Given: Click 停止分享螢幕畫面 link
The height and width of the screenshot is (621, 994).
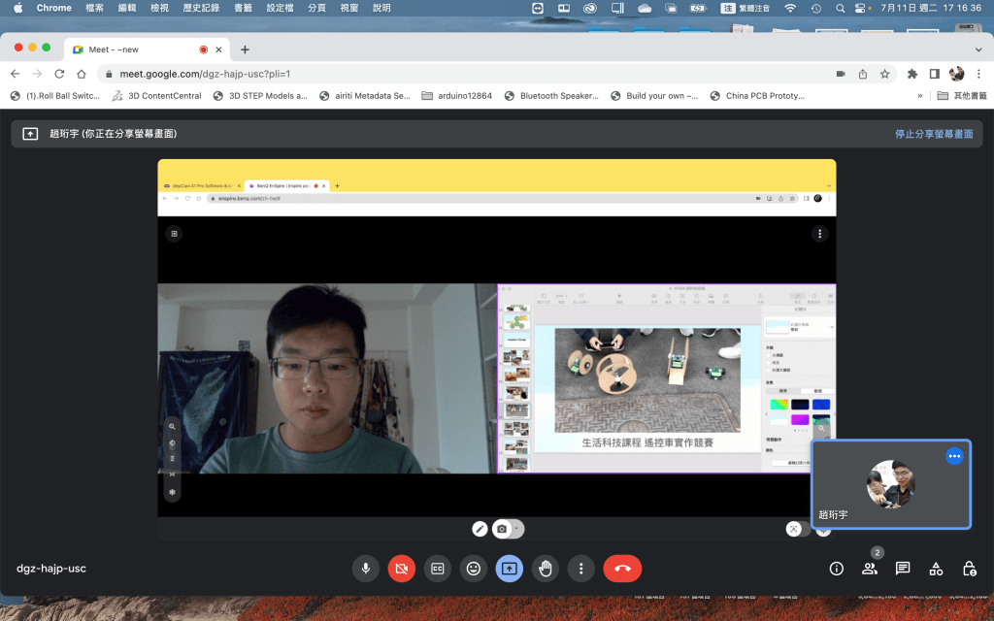Looking at the screenshot, I should 933,134.
